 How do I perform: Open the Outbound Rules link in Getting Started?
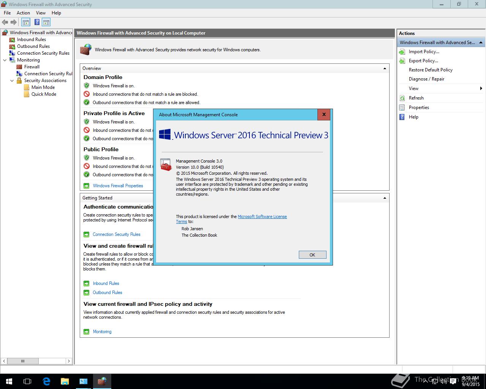(107, 293)
